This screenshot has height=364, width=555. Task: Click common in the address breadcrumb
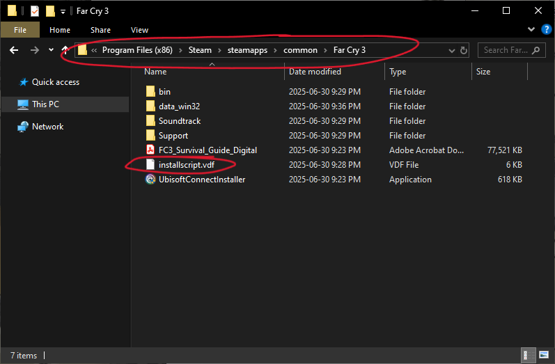(300, 50)
